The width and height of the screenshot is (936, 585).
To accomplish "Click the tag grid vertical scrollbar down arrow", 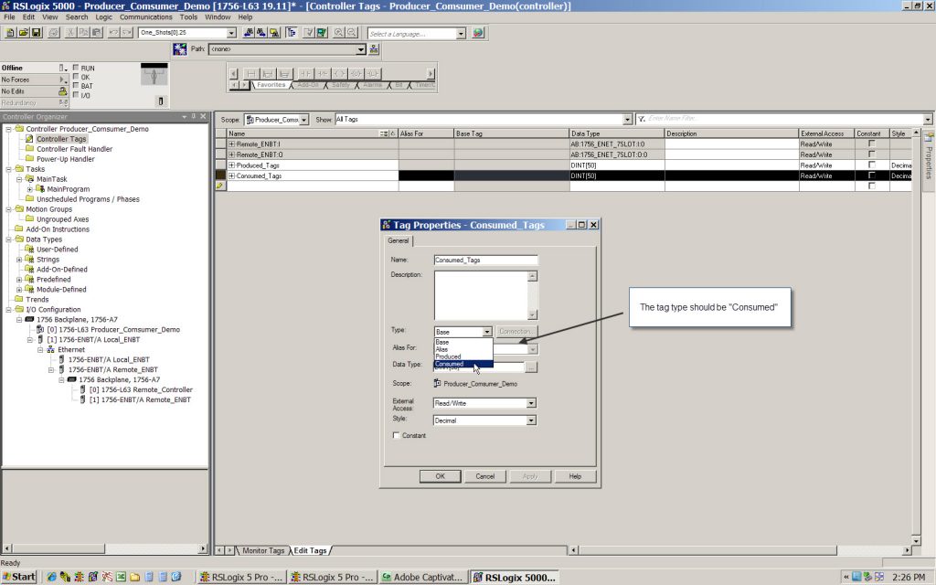I will pyautogui.click(x=916, y=541).
